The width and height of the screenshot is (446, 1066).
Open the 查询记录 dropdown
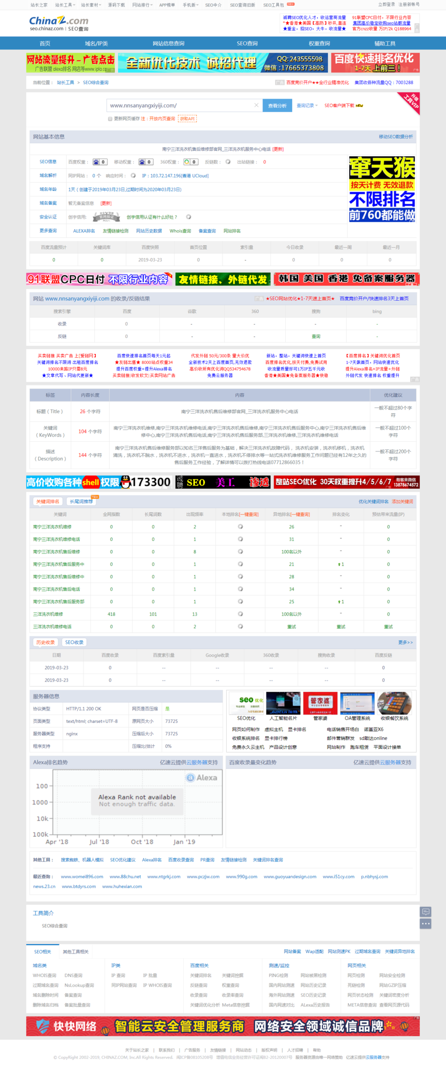[x=307, y=106]
